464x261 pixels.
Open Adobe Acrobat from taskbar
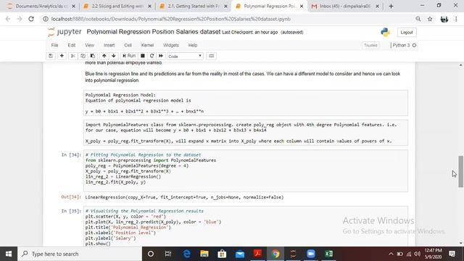coord(257,254)
